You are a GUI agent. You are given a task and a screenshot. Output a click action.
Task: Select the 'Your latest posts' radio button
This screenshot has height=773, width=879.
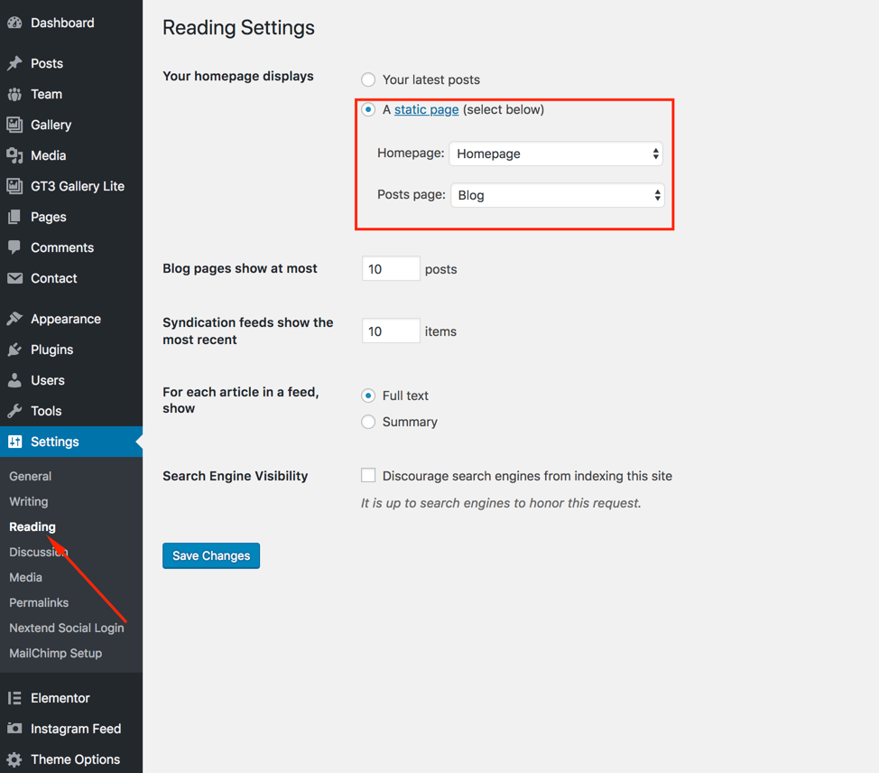click(x=368, y=79)
